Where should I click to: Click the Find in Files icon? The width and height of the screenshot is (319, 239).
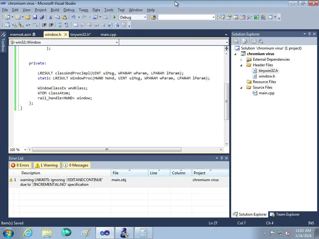(x=153, y=17)
